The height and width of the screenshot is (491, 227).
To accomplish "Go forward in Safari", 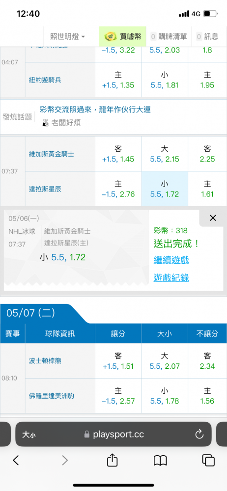I will click(x=65, y=460).
